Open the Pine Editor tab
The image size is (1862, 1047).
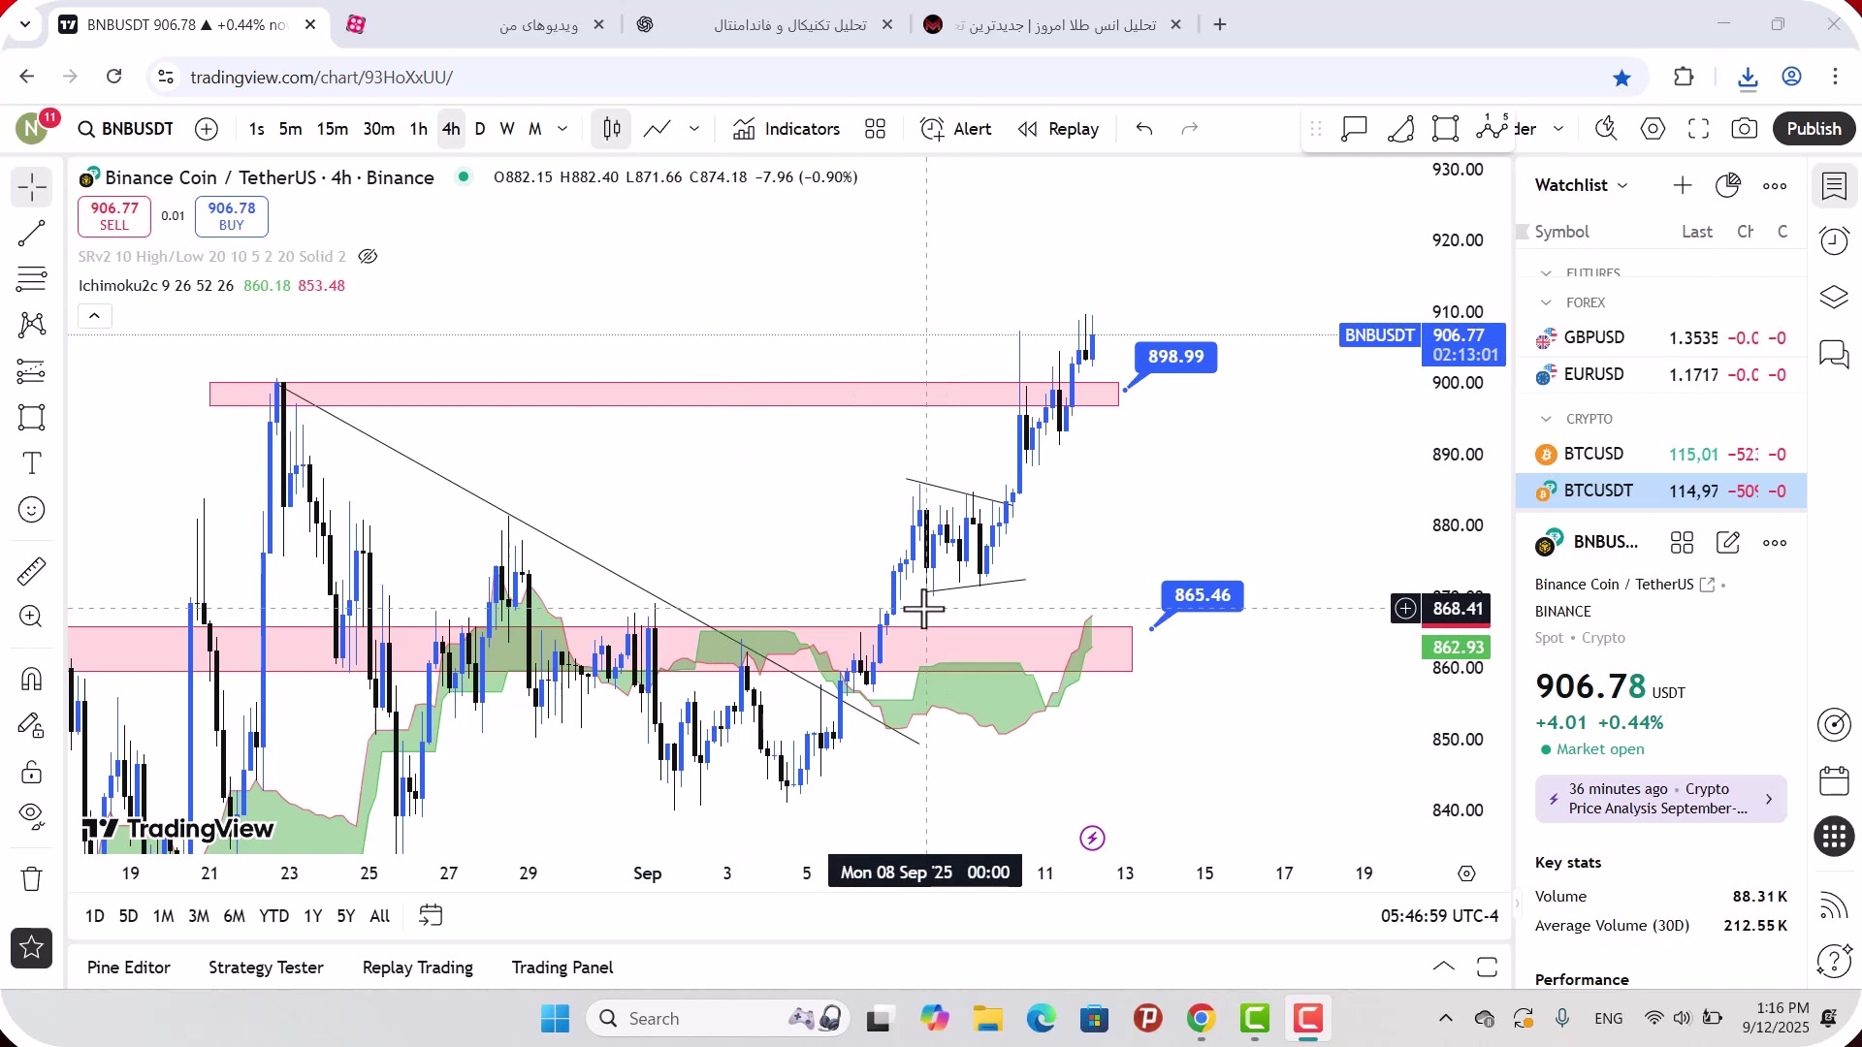128,968
